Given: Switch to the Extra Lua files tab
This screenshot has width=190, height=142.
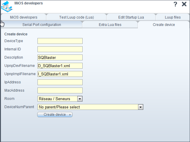Looking at the screenshot, I should coord(110,25).
